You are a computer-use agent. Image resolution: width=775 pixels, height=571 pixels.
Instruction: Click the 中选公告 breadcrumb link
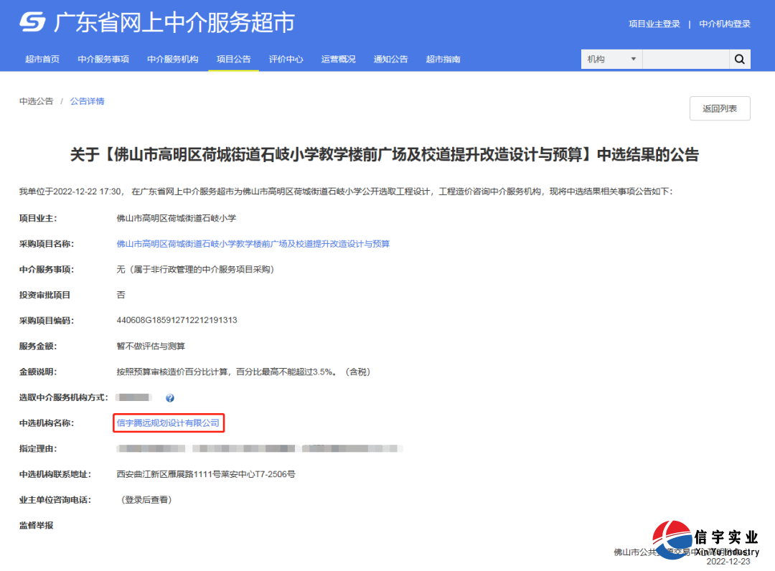[37, 101]
